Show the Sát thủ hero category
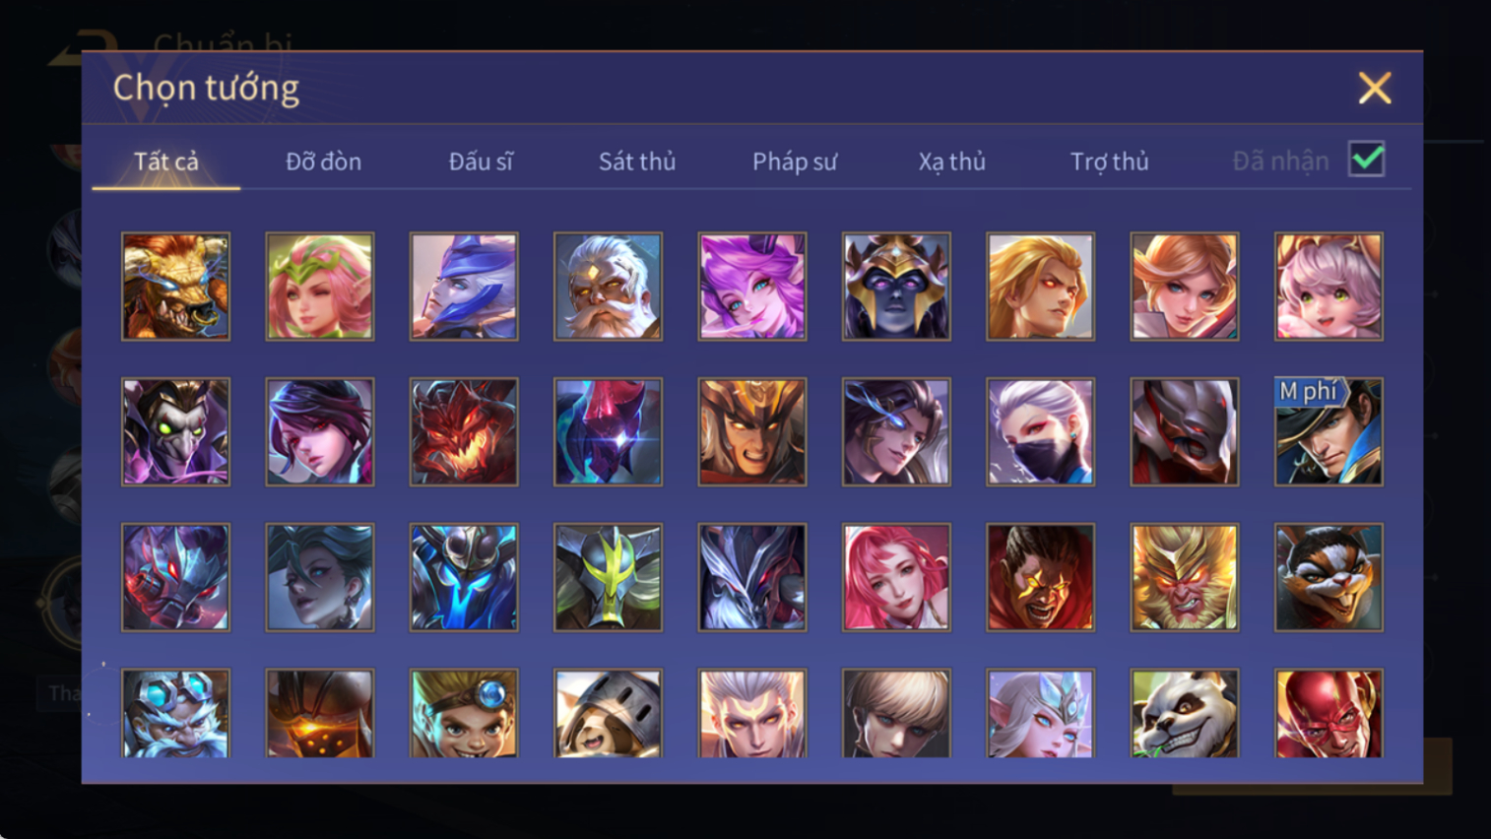Viewport: 1491px width, 839px height. coord(637,161)
